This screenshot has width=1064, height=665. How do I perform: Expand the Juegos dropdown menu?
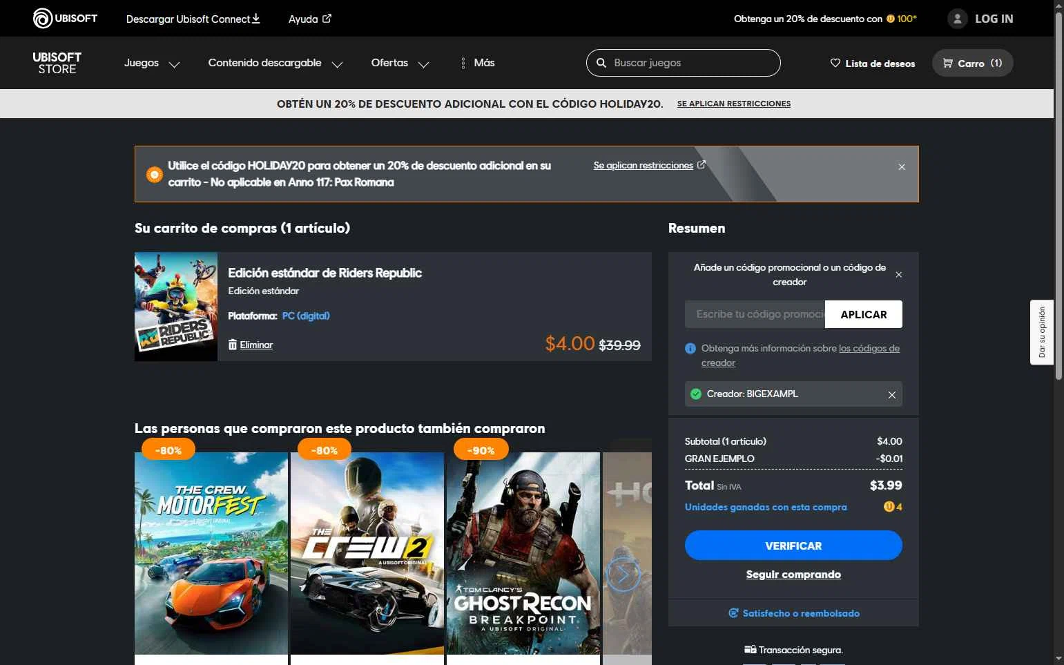[x=152, y=63]
